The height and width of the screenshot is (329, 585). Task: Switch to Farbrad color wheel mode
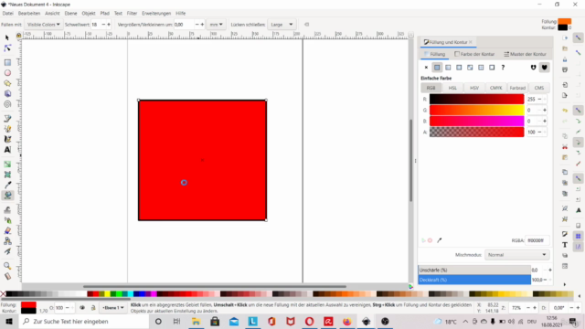click(517, 88)
